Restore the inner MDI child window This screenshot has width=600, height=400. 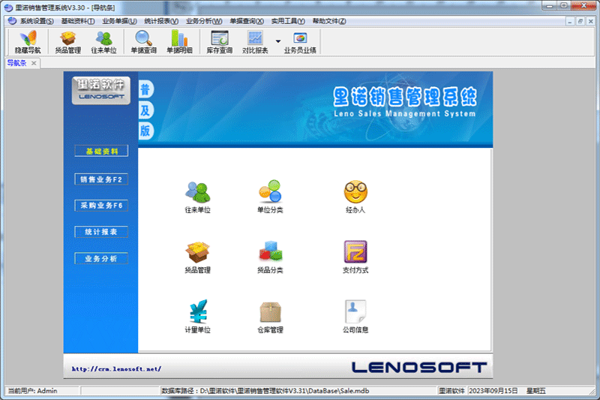tap(580, 22)
